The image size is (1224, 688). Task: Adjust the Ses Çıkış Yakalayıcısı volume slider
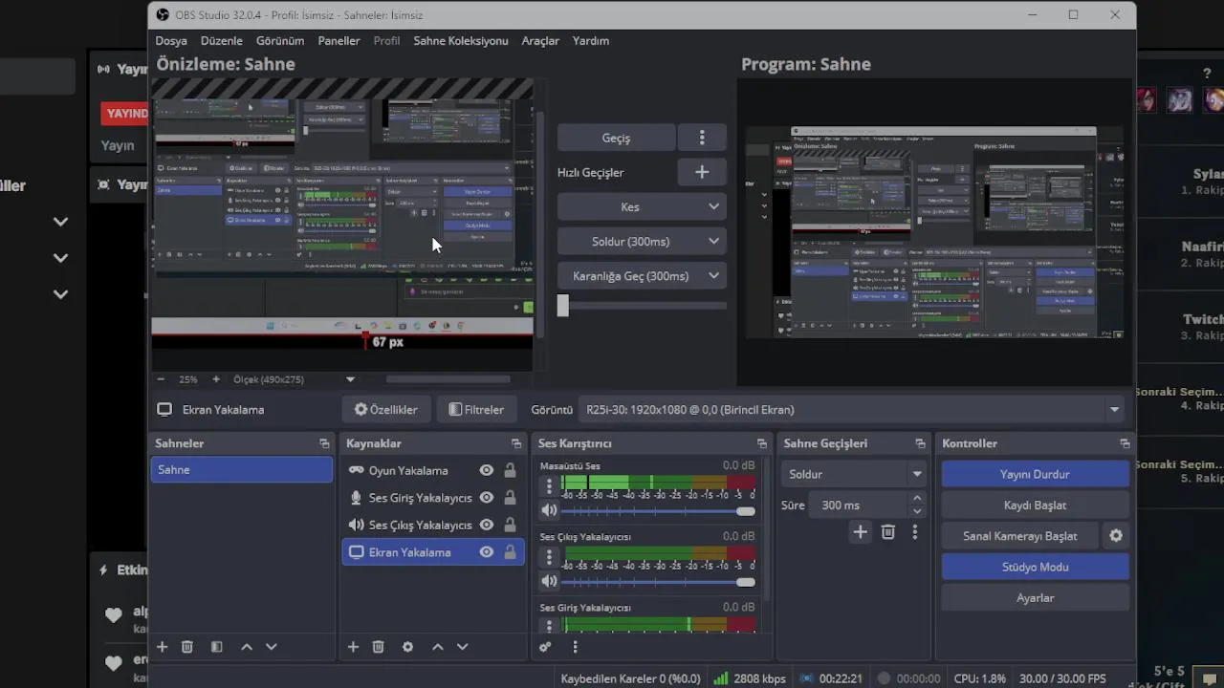pos(658,582)
